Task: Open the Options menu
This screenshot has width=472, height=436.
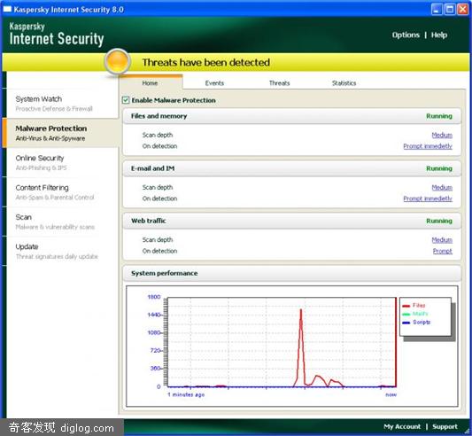Action: pyautogui.click(x=406, y=35)
